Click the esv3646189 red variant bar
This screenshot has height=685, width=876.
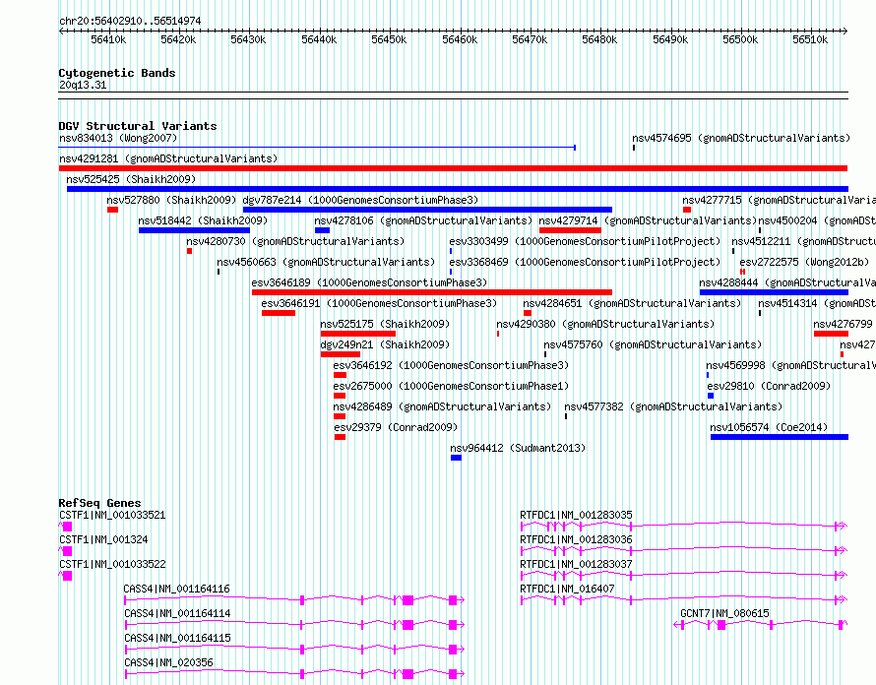pos(432,292)
